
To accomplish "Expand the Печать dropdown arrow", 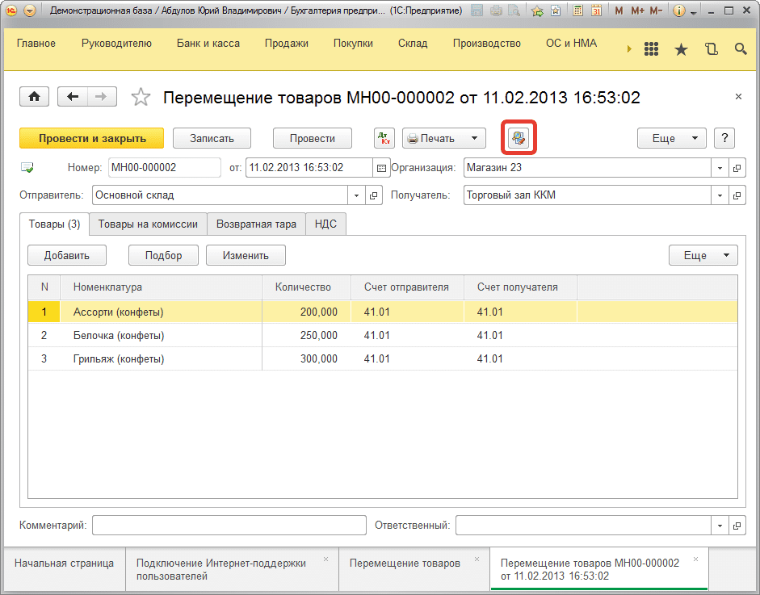I will point(475,138).
